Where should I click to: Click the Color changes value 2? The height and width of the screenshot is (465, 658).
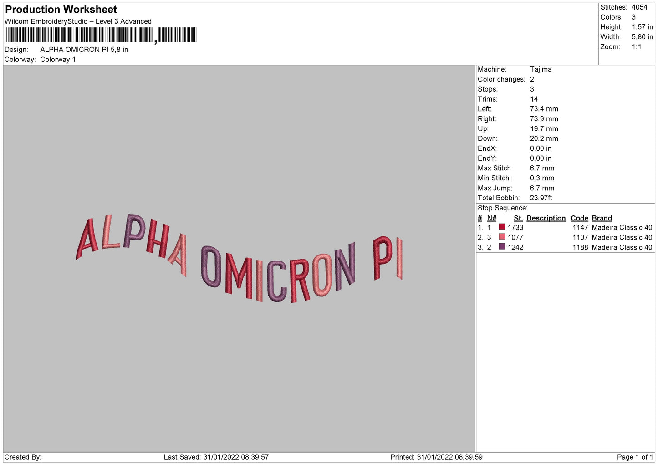coord(532,79)
